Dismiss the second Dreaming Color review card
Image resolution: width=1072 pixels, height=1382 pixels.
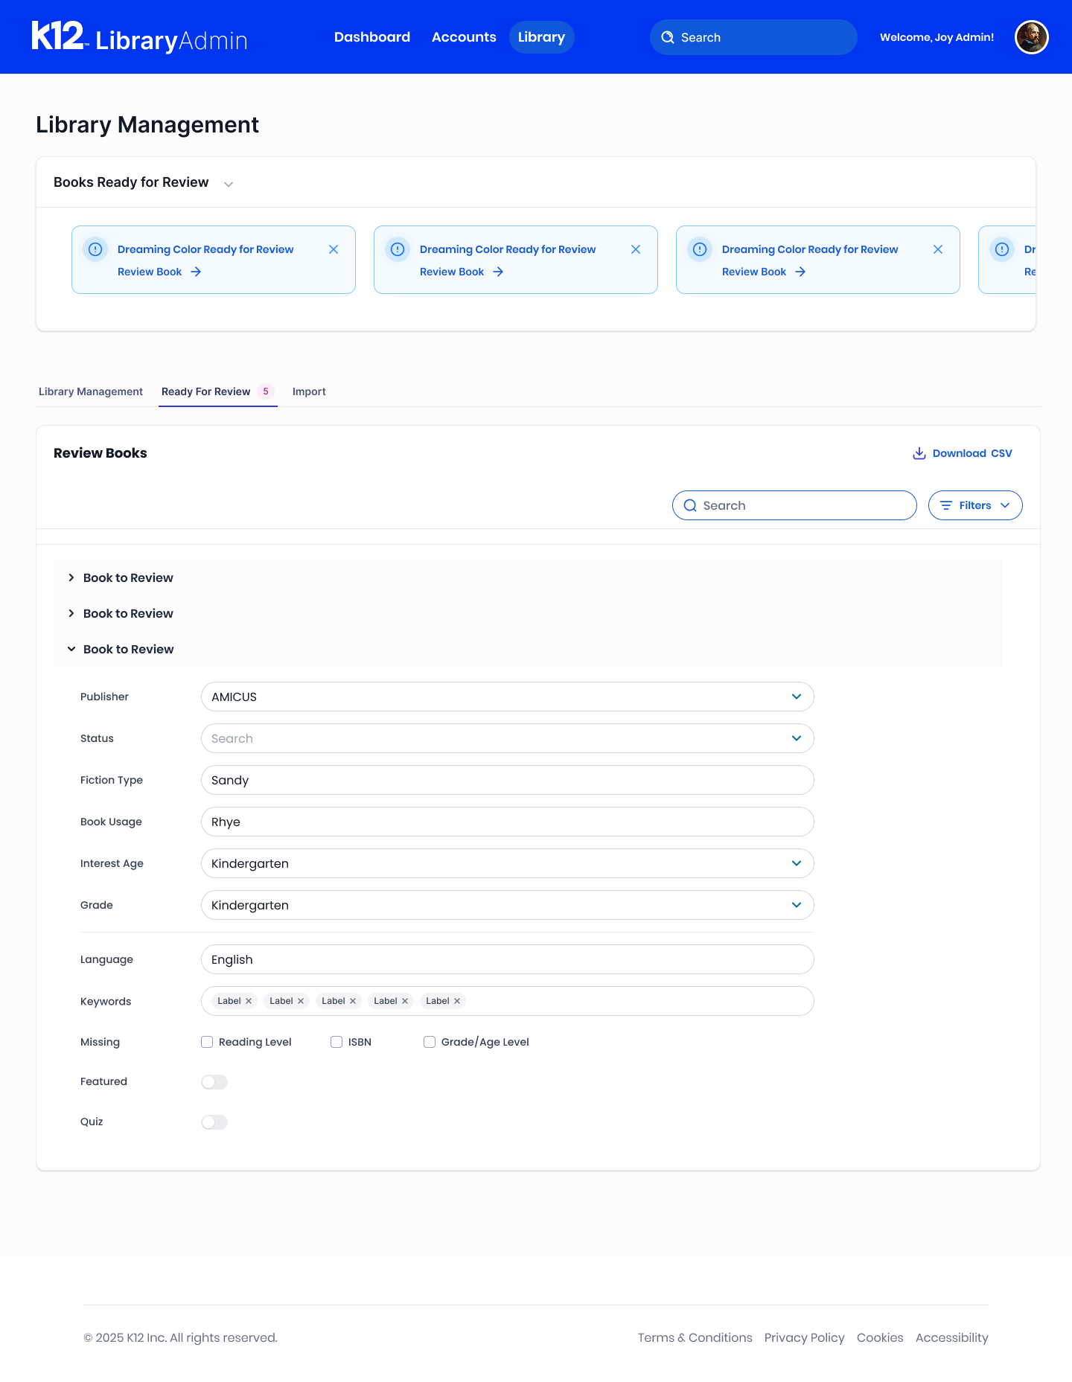[x=636, y=249]
